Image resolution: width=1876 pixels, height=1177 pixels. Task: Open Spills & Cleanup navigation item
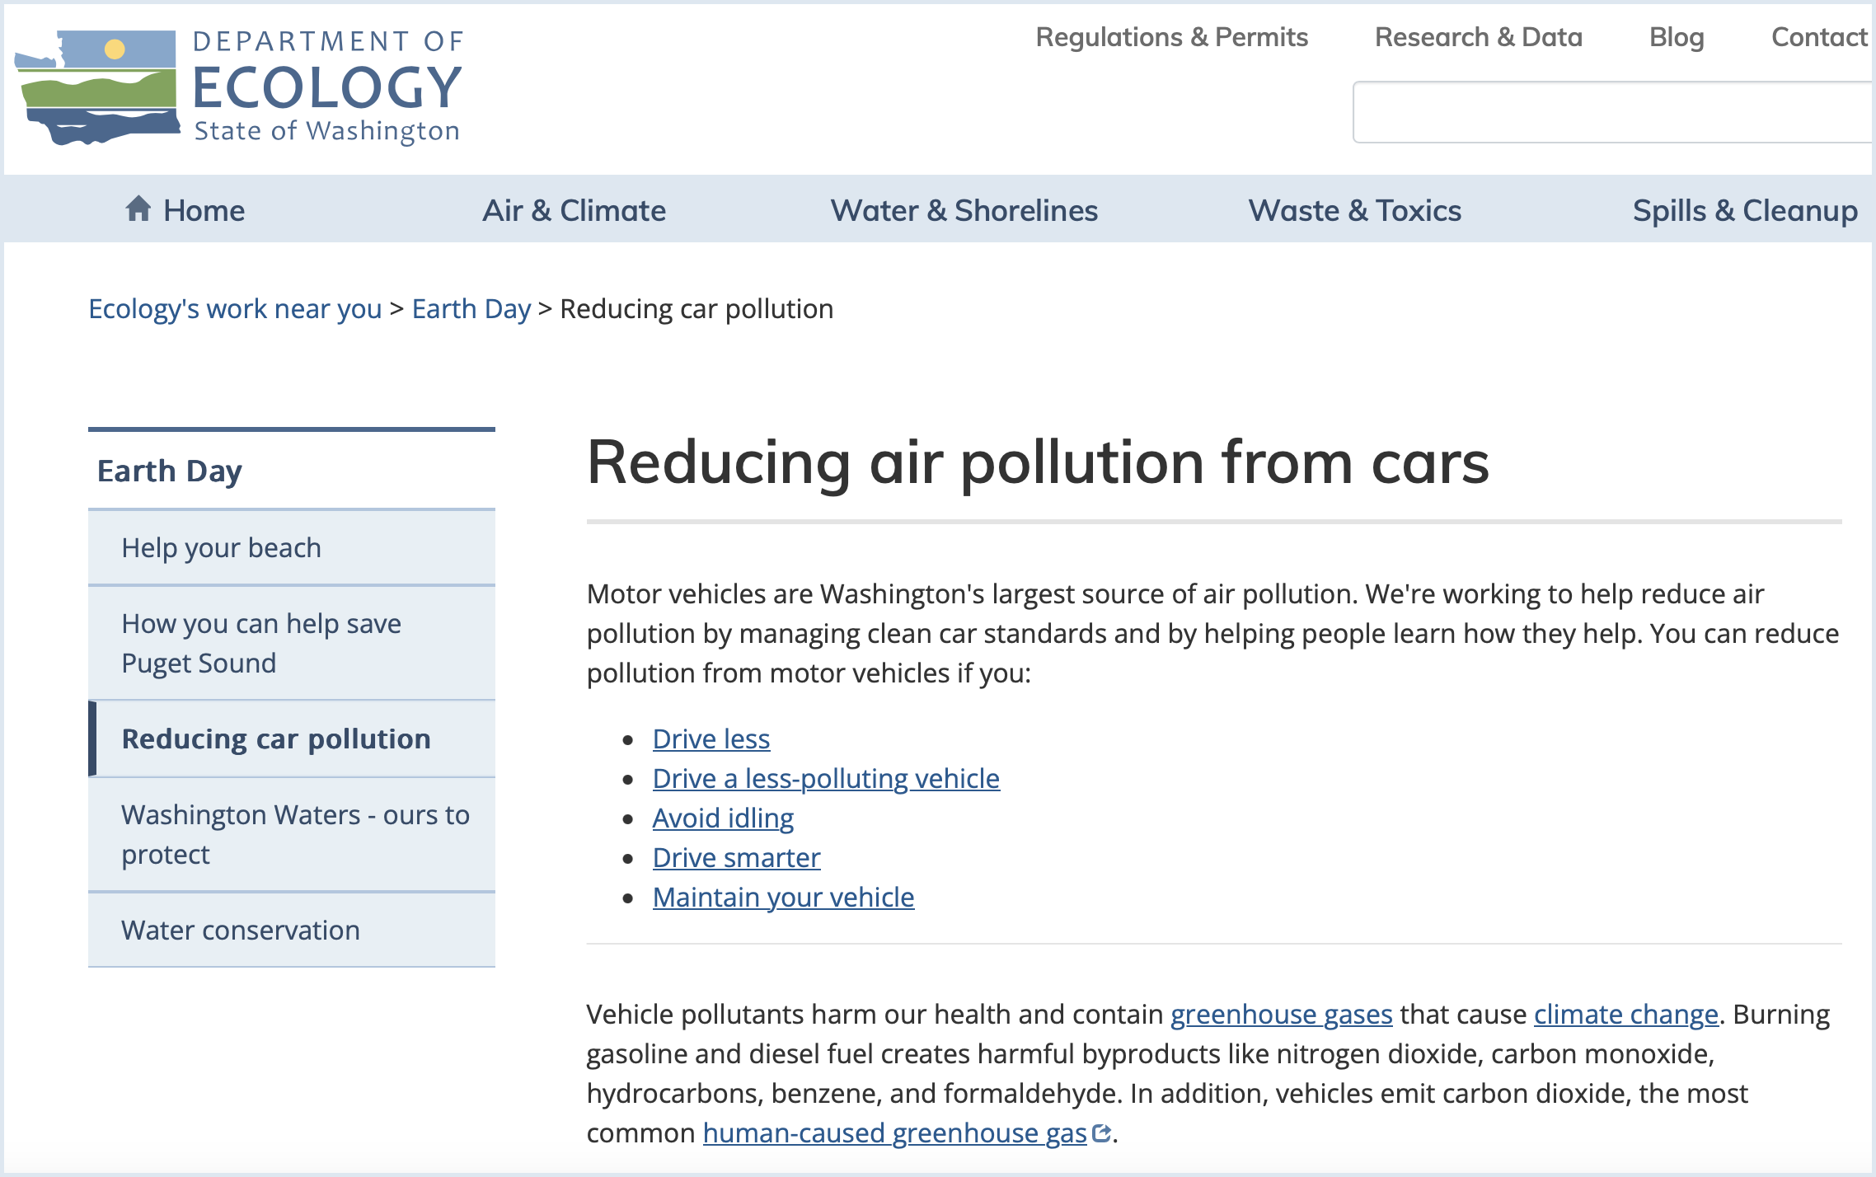[x=1744, y=211]
